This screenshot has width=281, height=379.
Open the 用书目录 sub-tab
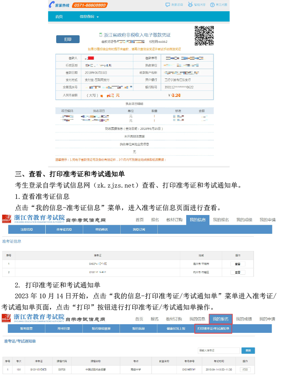coord(64,329)
